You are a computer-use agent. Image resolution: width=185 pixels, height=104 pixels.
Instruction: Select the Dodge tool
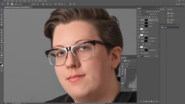pyautogui.click(x=1, y=42)
